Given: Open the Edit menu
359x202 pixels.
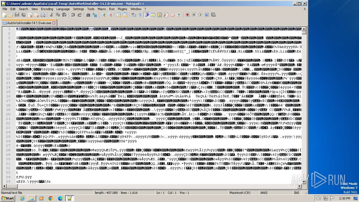Looking at the screenshot, I should point(13,9).
